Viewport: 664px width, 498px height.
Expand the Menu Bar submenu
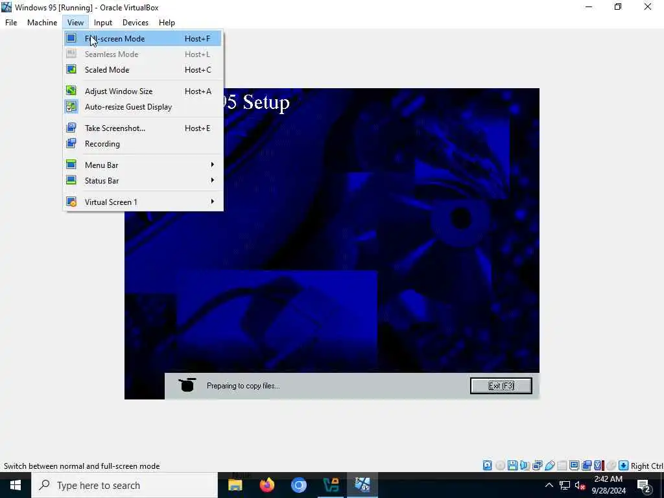coord(143,165)
